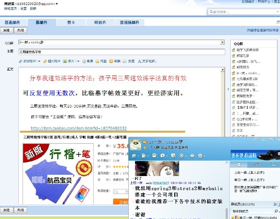
Task: Click the group files icon in QQ chat
Action: click(143, 156)
